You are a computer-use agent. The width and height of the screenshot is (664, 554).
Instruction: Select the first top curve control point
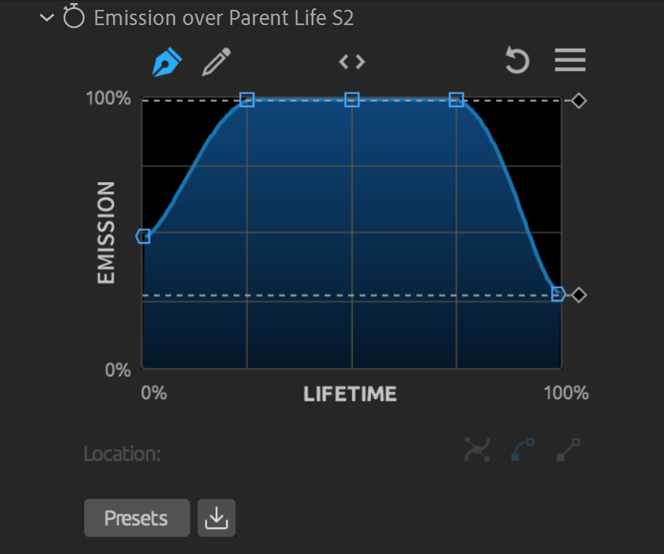pos(247,100)
